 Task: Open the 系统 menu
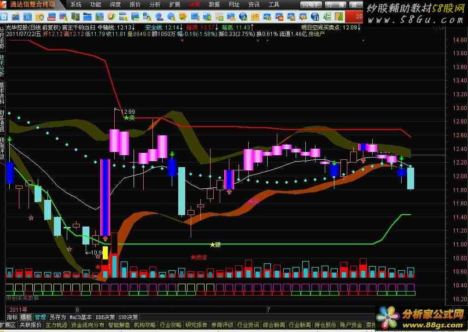[76, 5]
